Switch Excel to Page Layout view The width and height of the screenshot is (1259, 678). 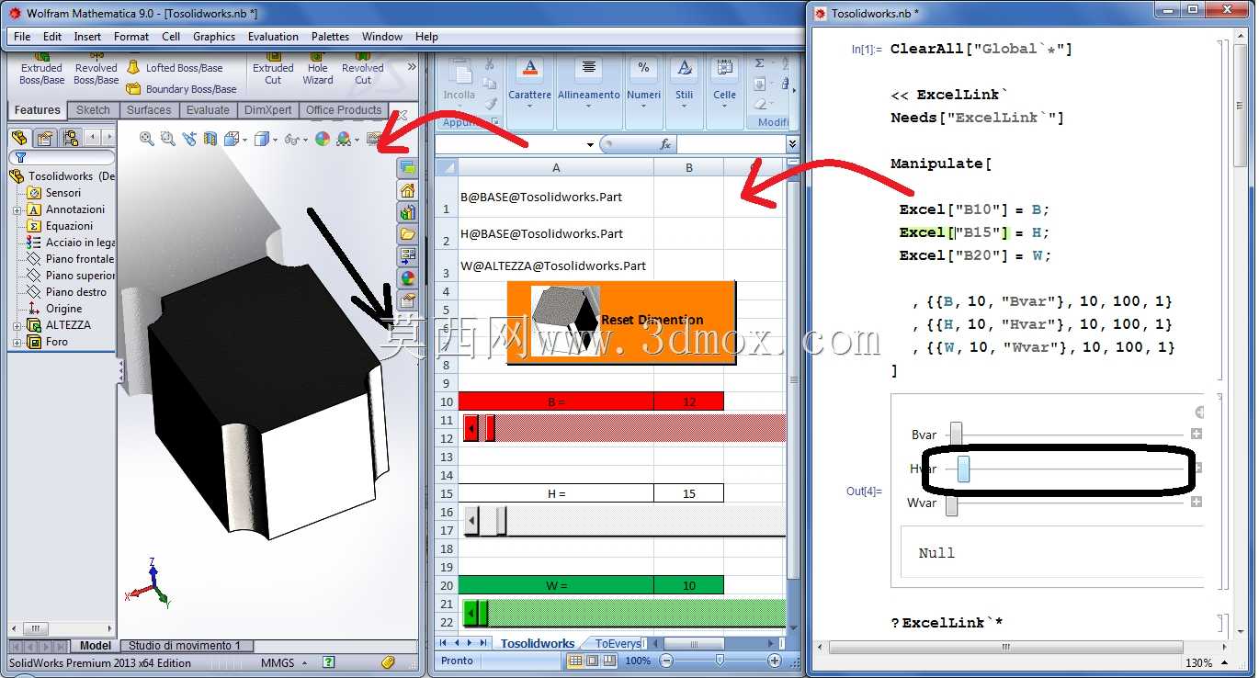tap(590, 661)
